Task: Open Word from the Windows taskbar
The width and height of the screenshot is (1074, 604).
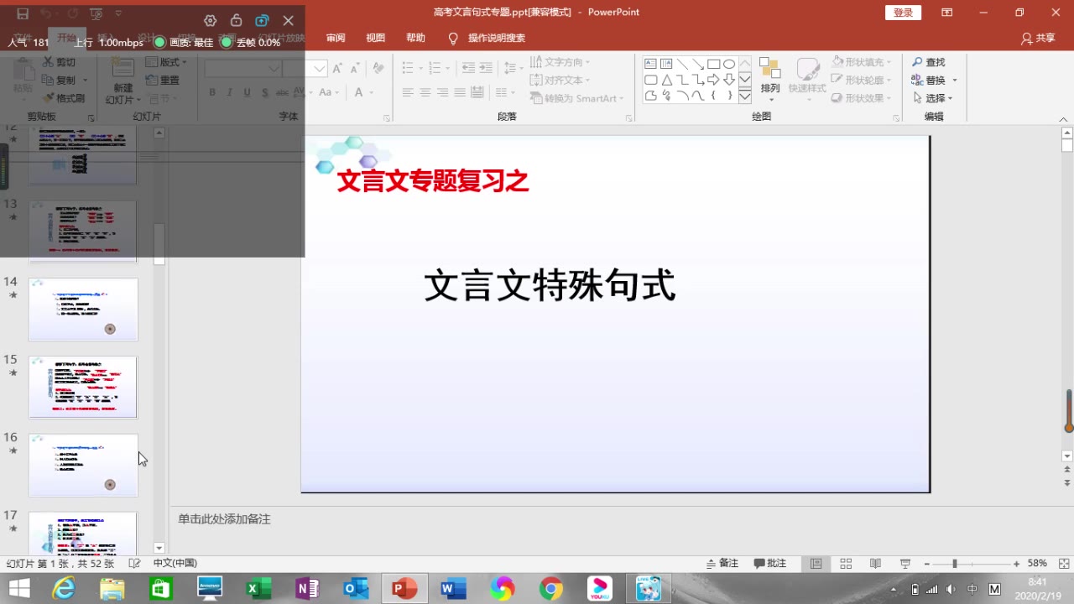Action: point(453,589)
